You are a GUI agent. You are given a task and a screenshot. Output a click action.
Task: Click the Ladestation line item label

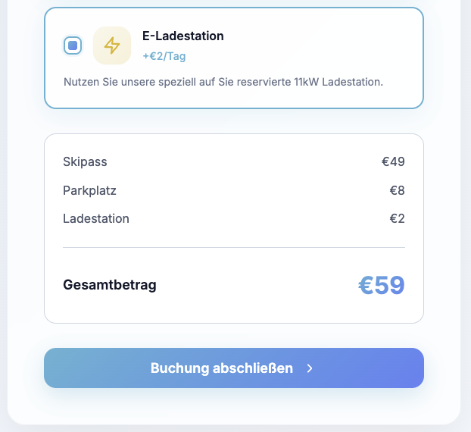pyautogui.click(x=96, y=219)
